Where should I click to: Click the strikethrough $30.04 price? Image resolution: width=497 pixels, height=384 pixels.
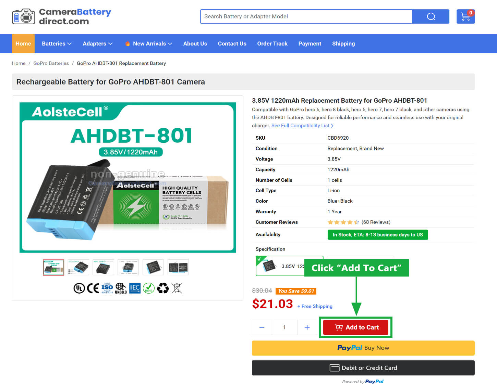tap(262, 291)
